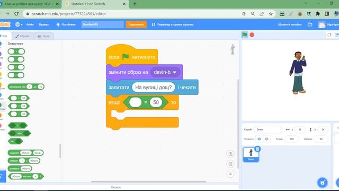Close the Untitled-19 on Scratch tab
Screen dimensions: 339x191
point(124,4)
